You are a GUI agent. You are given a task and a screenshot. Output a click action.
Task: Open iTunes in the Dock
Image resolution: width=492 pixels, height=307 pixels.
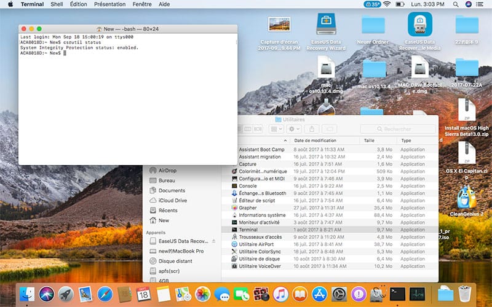[x=280, y=295]
